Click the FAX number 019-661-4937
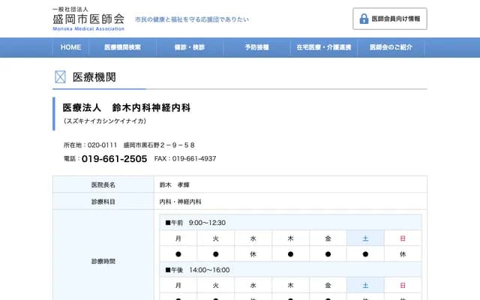 193,159
